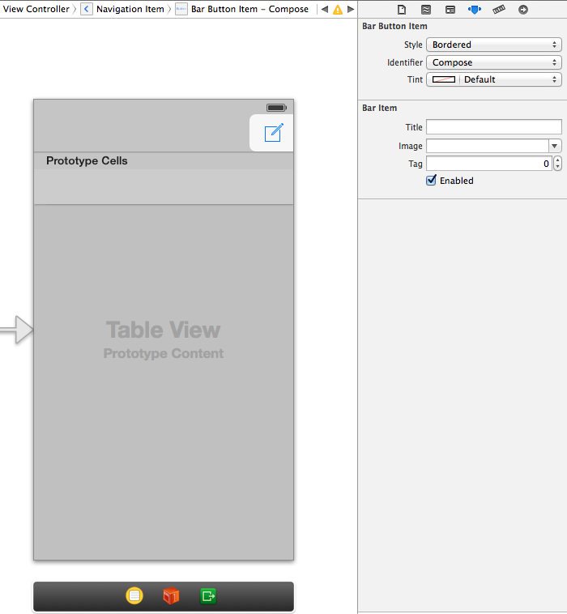Screen dimensions: 567x614
Task: Open the Style dropdown showing Bordered
Action: click(494, 45)
